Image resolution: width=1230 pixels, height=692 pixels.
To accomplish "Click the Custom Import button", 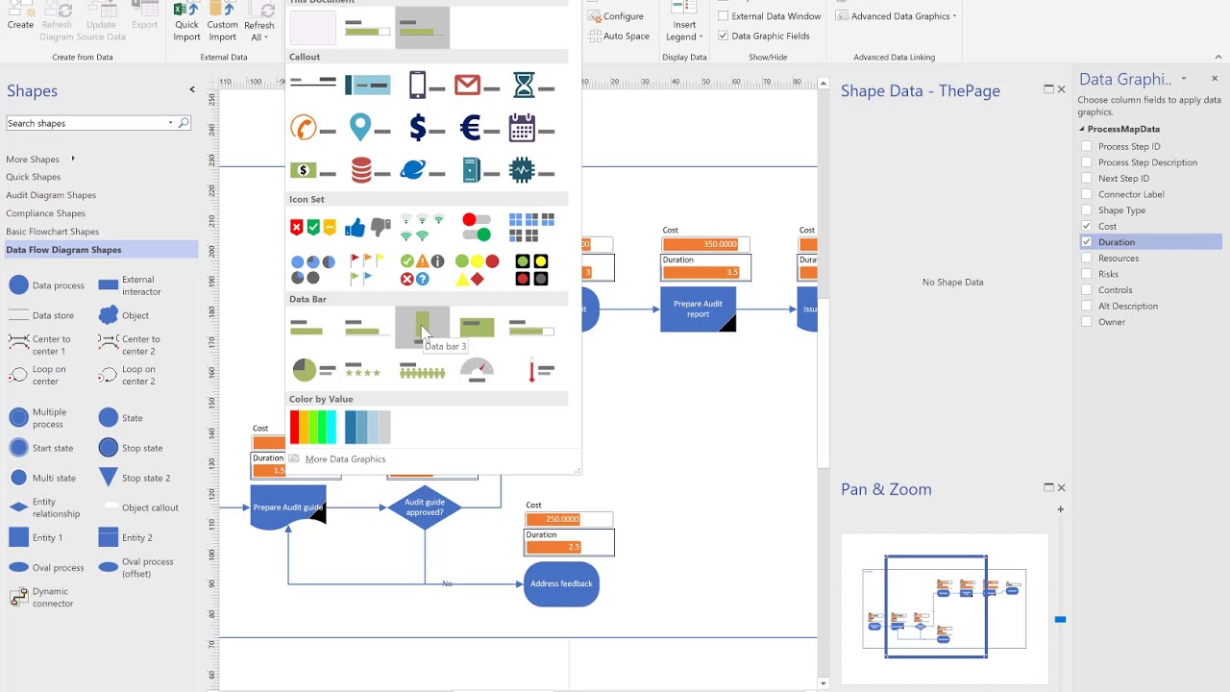I will point(222,21).
